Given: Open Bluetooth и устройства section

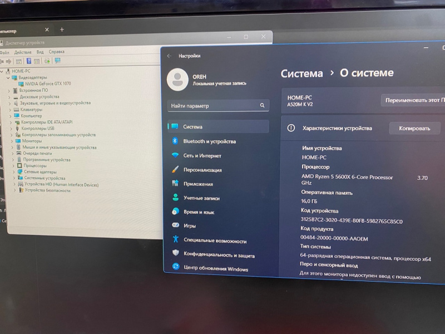Looking at the screenshot, I should click(x=210, y=141).
